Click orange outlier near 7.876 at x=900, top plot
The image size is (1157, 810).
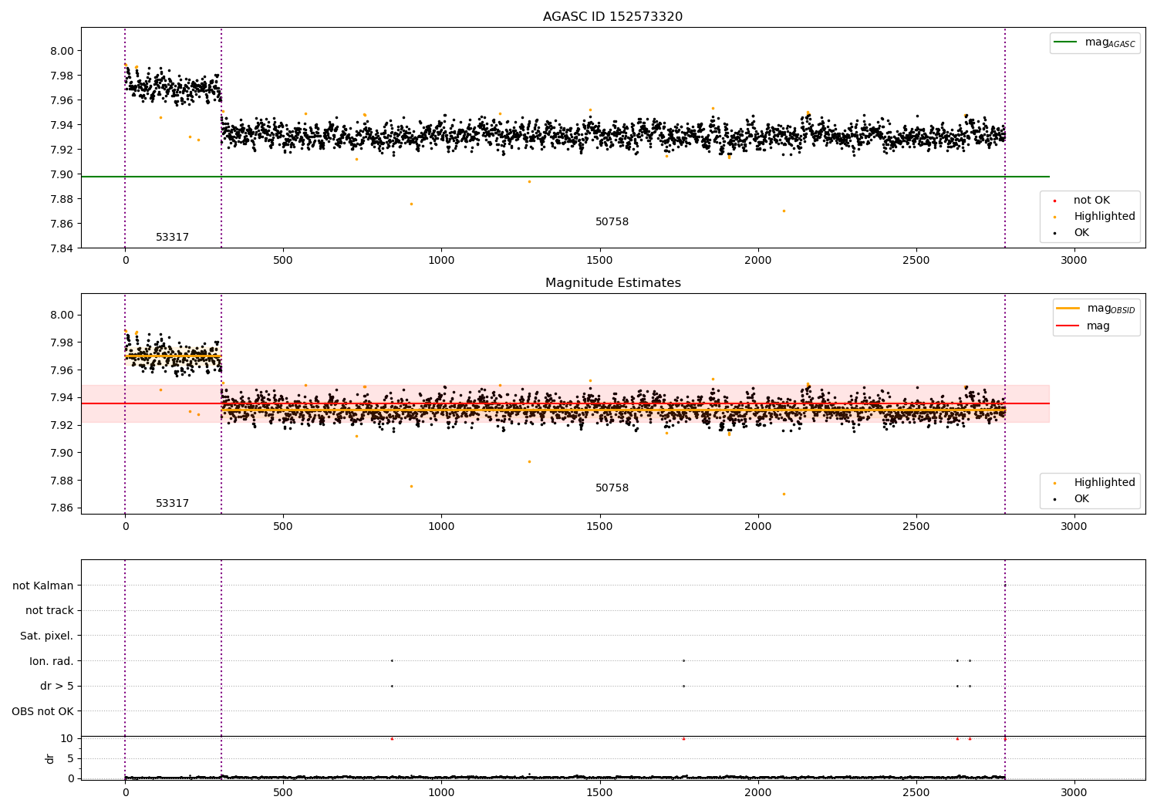click(x=411, y=204)
